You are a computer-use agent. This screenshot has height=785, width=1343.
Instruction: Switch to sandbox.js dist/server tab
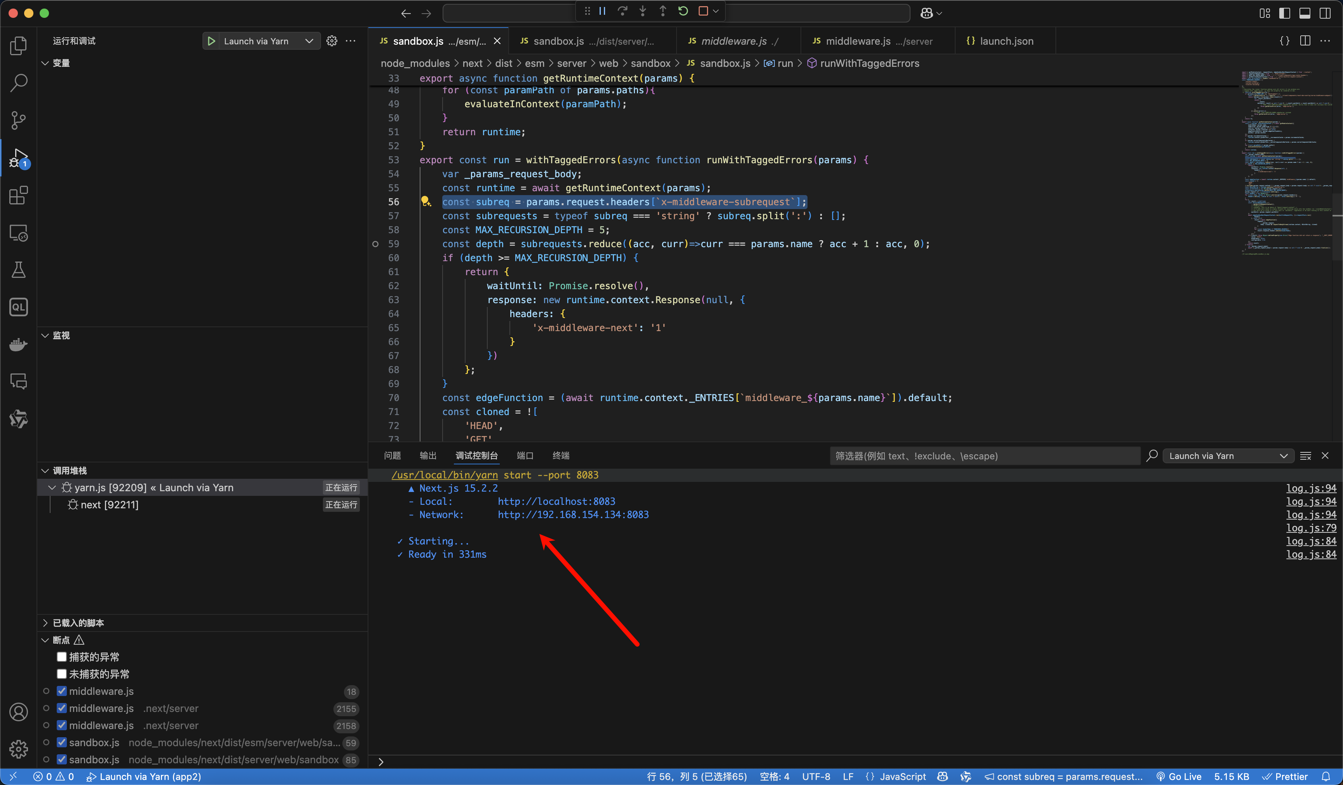[593, 41]
